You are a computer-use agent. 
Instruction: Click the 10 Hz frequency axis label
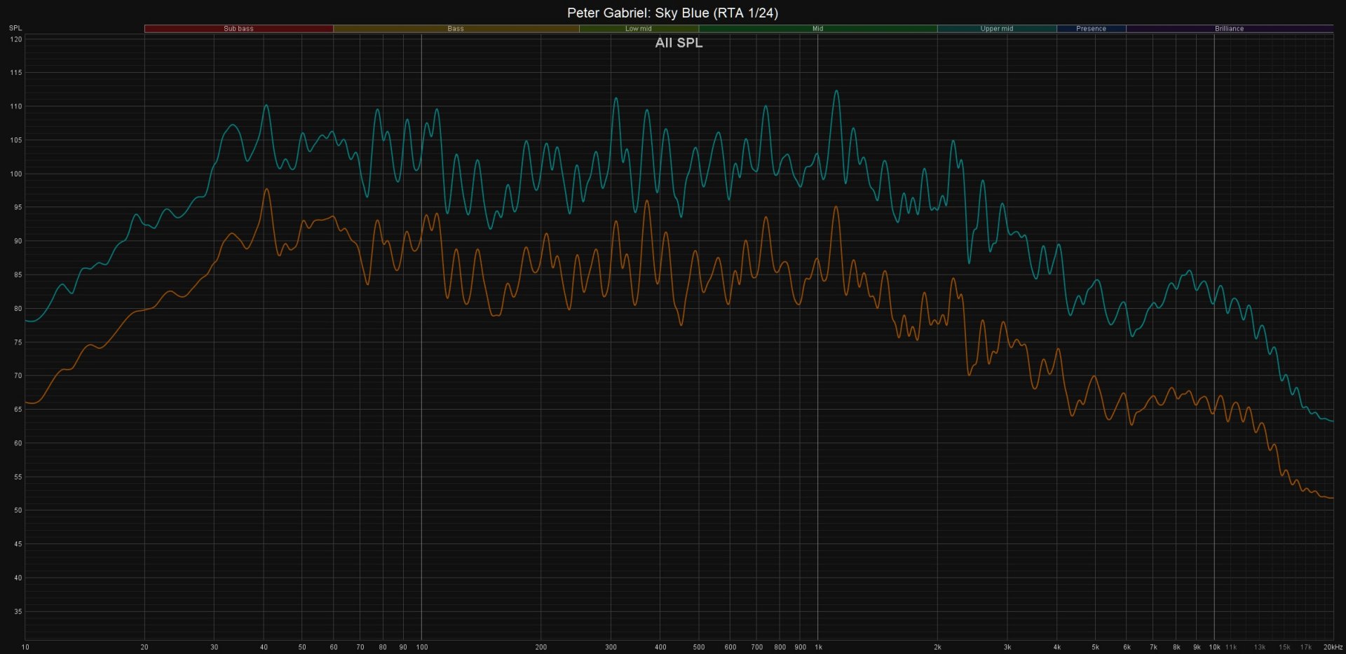click(25, 647)
